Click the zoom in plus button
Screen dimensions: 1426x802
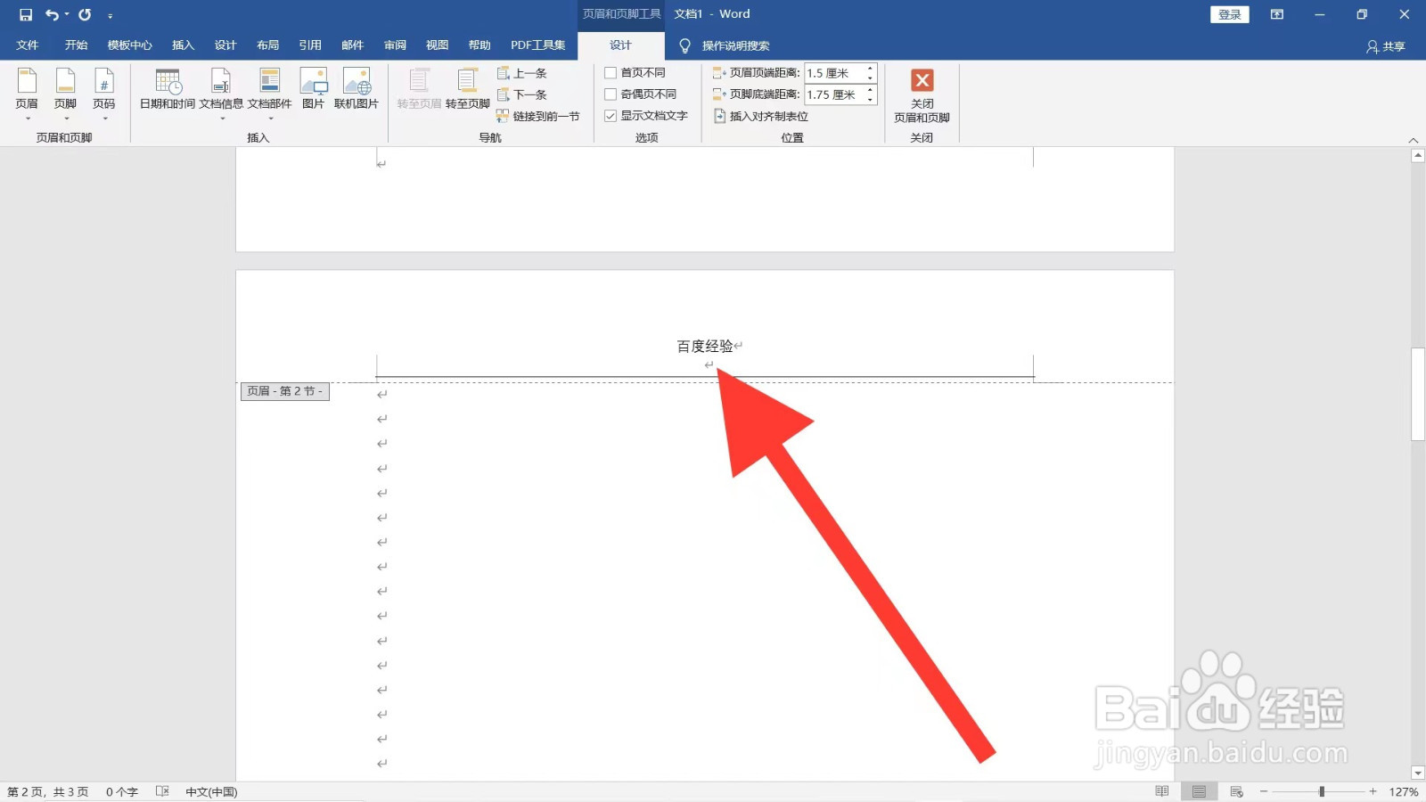(x=1373, y=791)
